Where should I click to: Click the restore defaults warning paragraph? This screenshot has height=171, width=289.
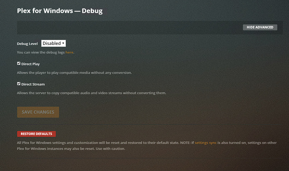(x=104, y=143)
